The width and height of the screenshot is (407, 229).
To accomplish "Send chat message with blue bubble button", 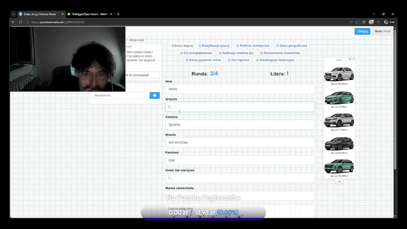I will (x=155, y=95).
